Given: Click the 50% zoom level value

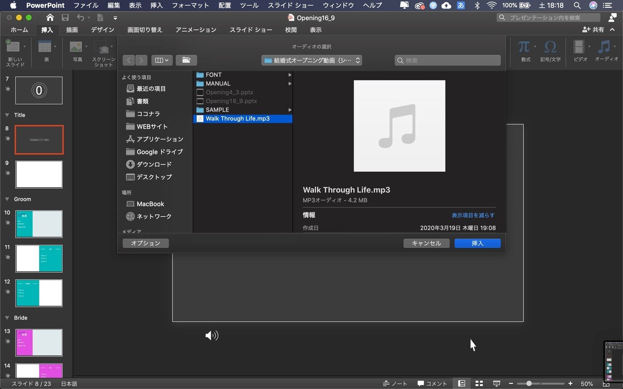Looking at the screenshot, I should pyautogui.click(x=587, y=384).
